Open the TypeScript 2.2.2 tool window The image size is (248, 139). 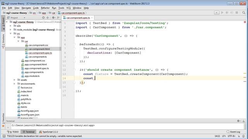pyautogui.click(x=48, y=132)
